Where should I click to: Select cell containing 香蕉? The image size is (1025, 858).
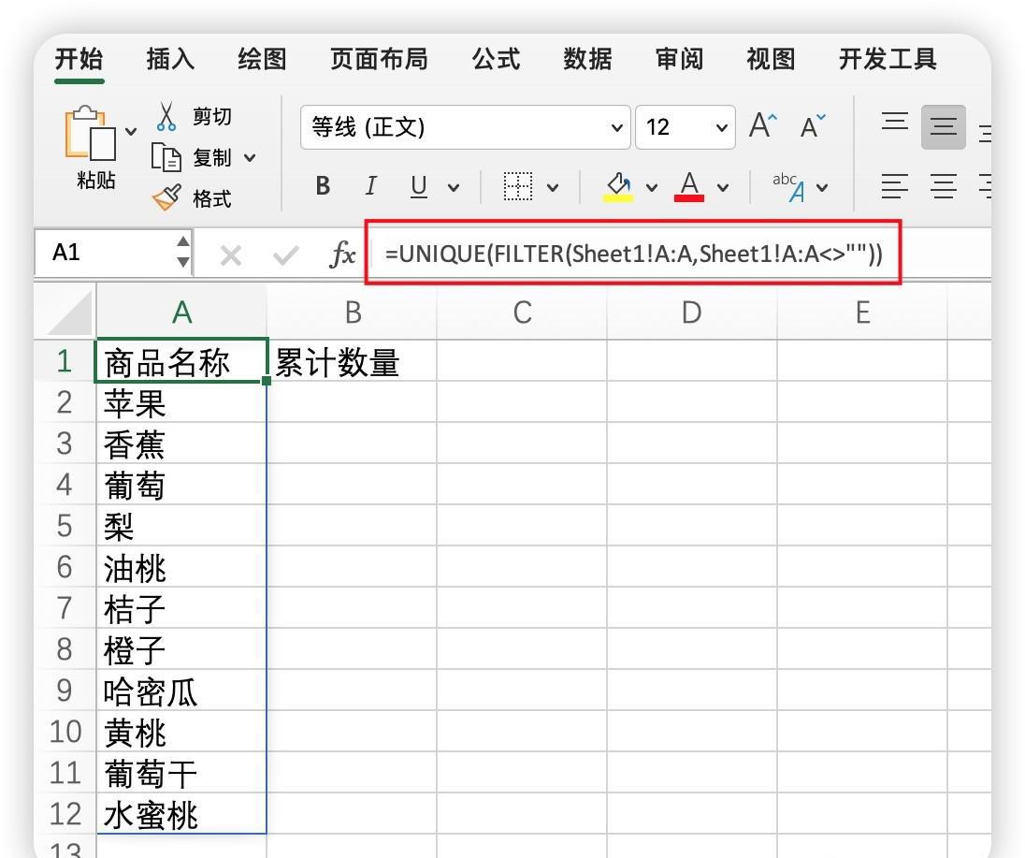point(181,444)
